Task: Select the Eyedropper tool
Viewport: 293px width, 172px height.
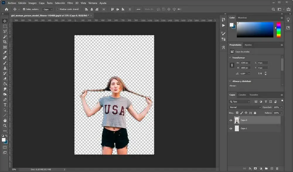Action: click(x=5, y=53)
